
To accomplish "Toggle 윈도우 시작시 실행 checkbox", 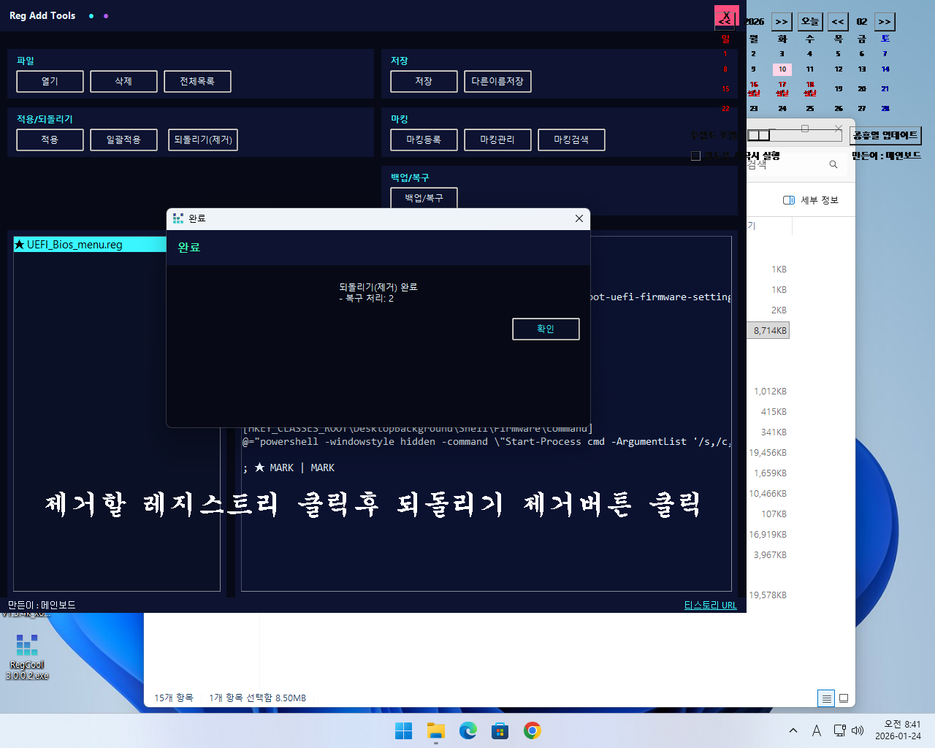I will click(x=695, y=156).
